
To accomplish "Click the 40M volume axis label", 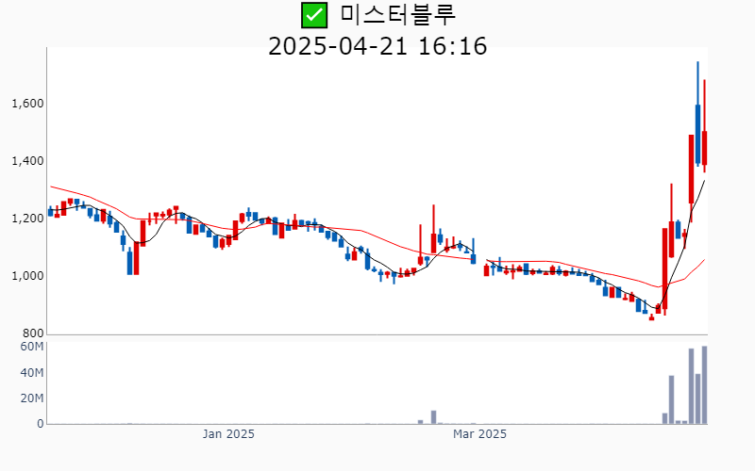I will tap(32, 373).
